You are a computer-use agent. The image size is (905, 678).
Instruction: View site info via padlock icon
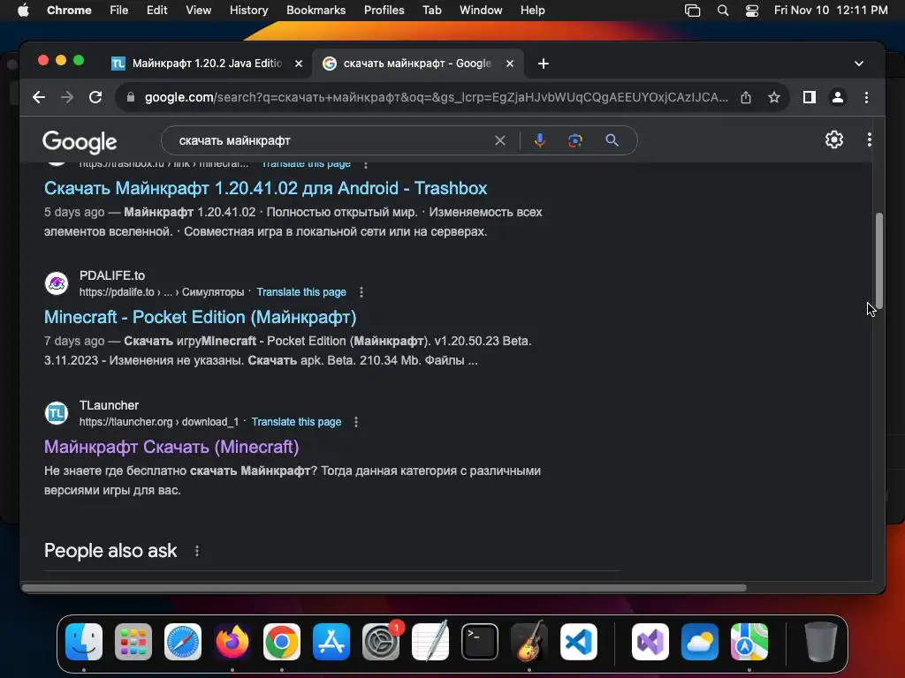[131, 97]
